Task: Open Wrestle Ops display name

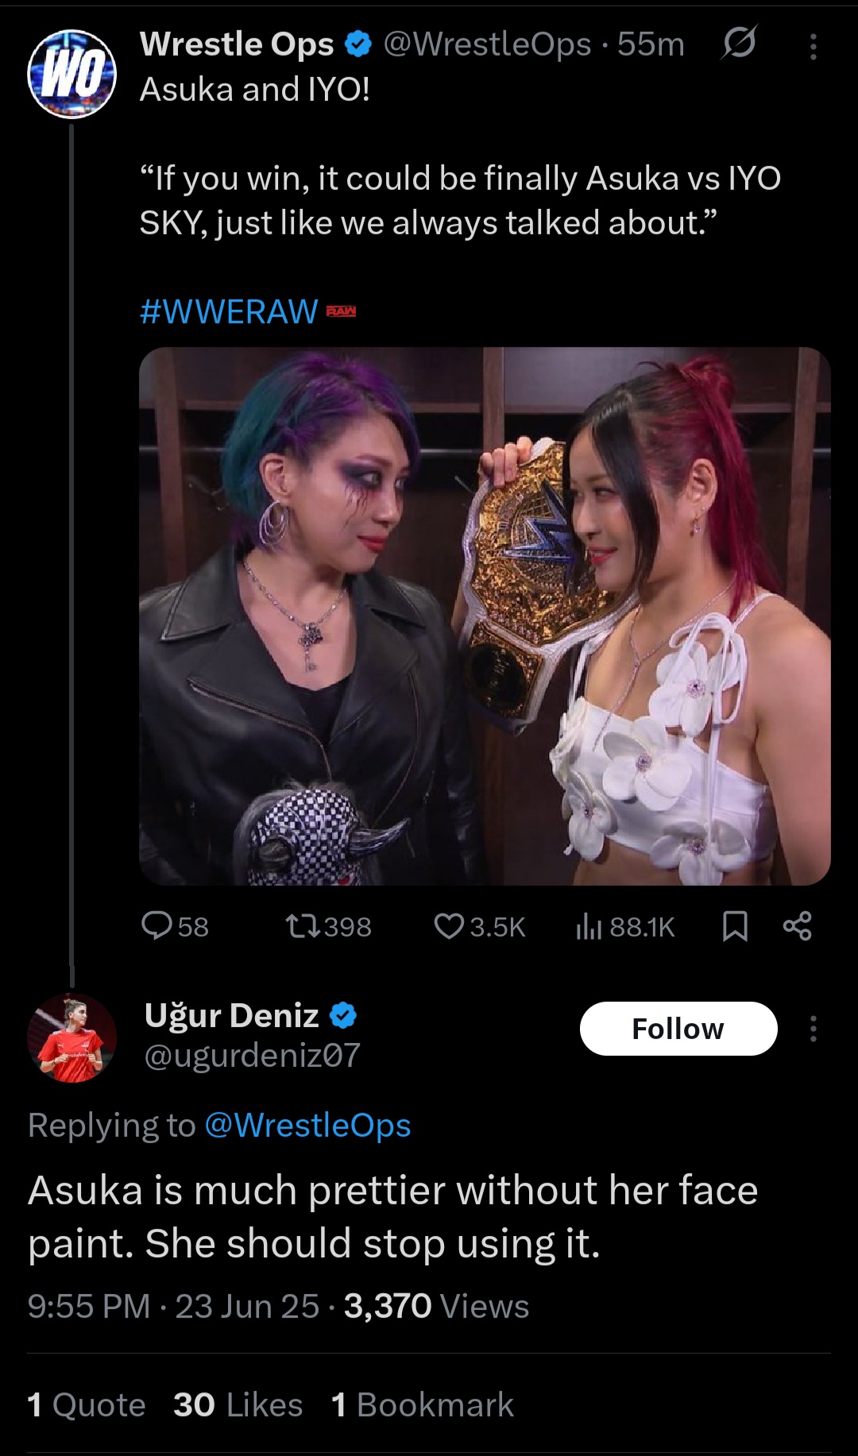Action: [x=237, y=44]
